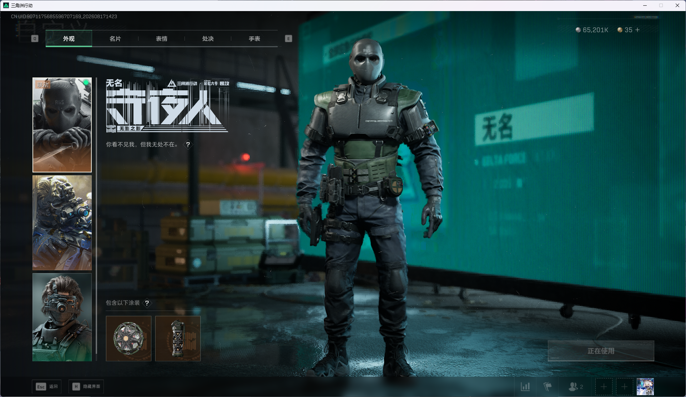The width and height of the screenshot is (686, 397).
Task: Select the 联动 masked operator skin thumbnail
Action: (x=62, y=125)
